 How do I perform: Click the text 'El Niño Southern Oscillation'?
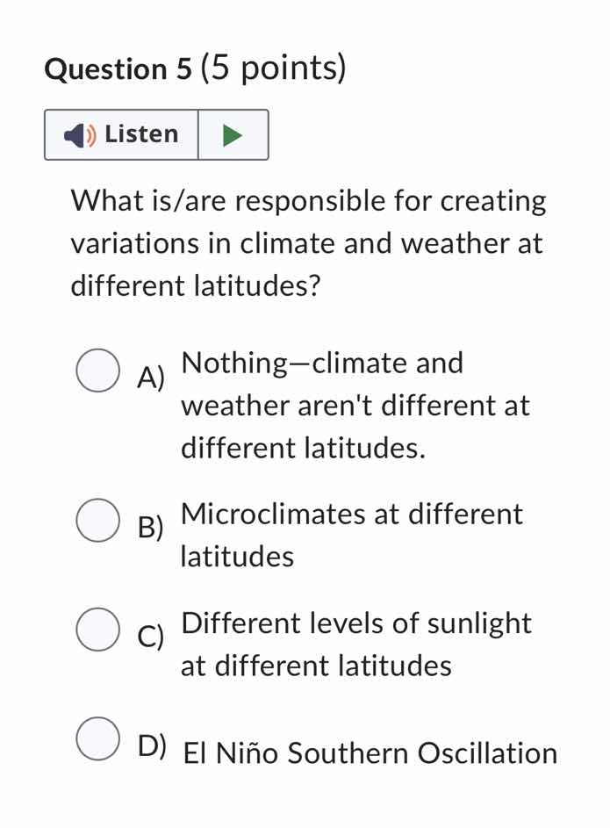coord(369,753)
